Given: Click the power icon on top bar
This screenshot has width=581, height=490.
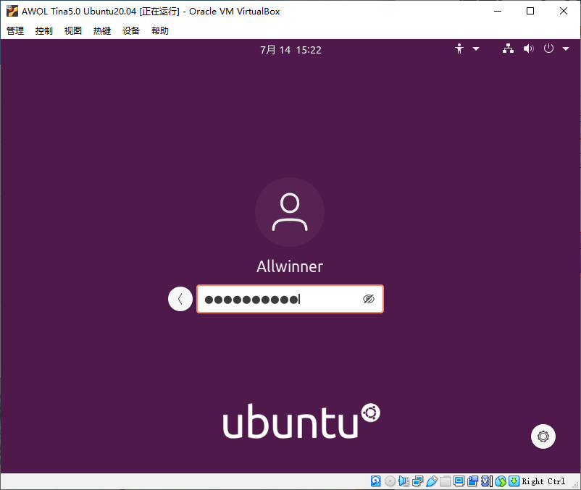Looking at the screenshot, I should coord(549,48).
